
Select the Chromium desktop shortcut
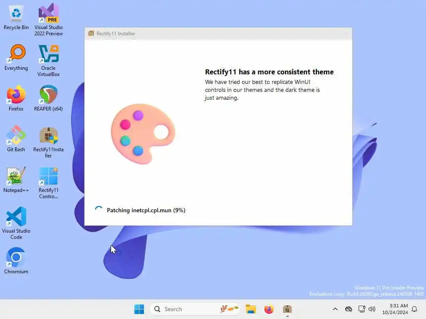tap(16, 261)
